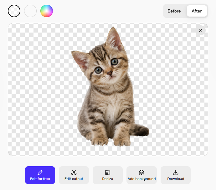Open the rainbow color picker swatch
The height and width of the screenshot is (190, 216).
click(47, 11)
